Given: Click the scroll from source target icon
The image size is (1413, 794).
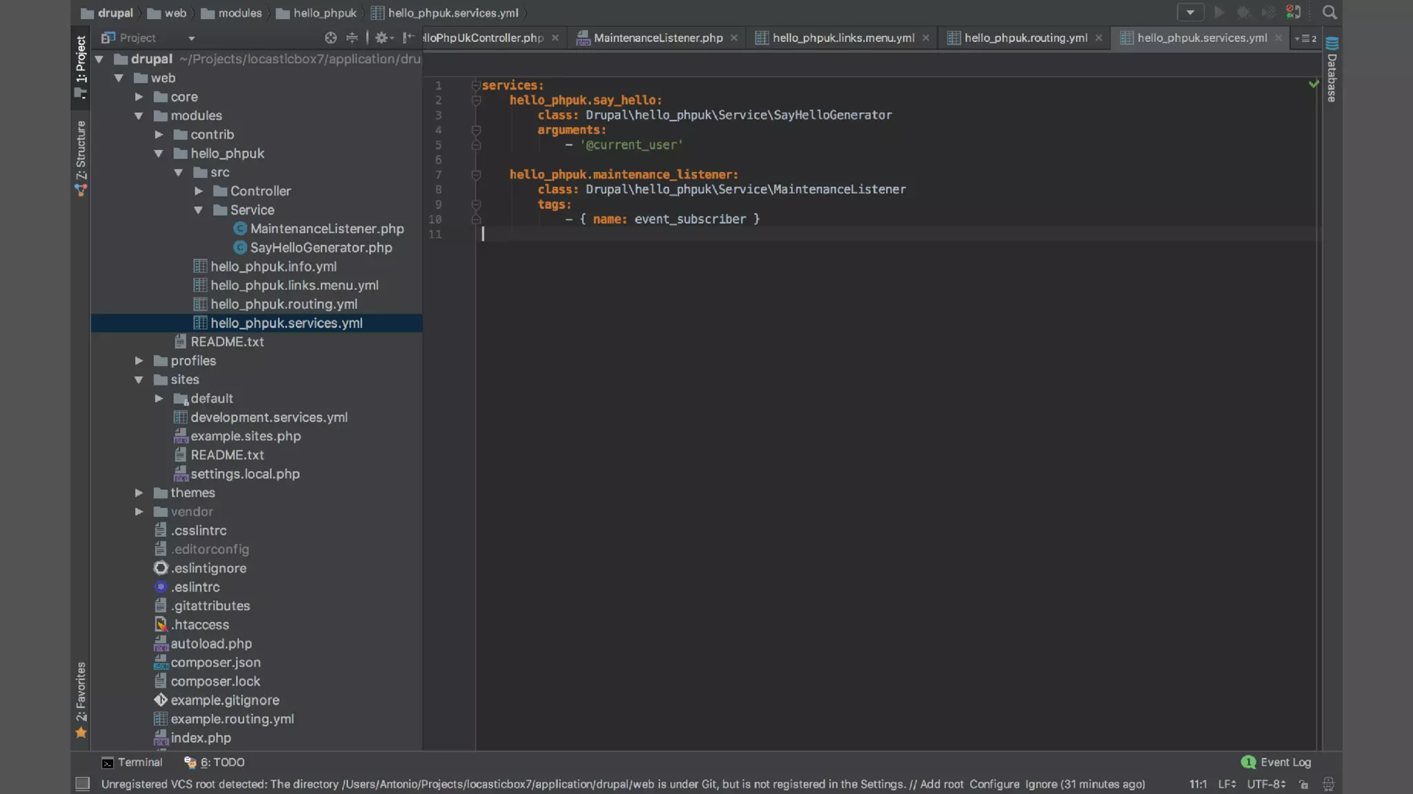Looking at the screenshot, I should click(330, 38).
